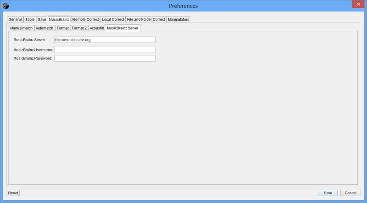Viewport: 367px width, 203px height.
Task: Switch to the Table tab
Action: (30, 19)
